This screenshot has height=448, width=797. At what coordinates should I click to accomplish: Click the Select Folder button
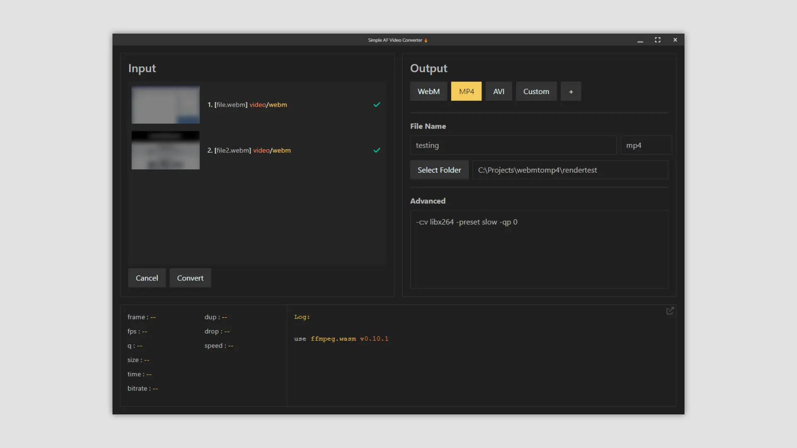coord(439,170)
